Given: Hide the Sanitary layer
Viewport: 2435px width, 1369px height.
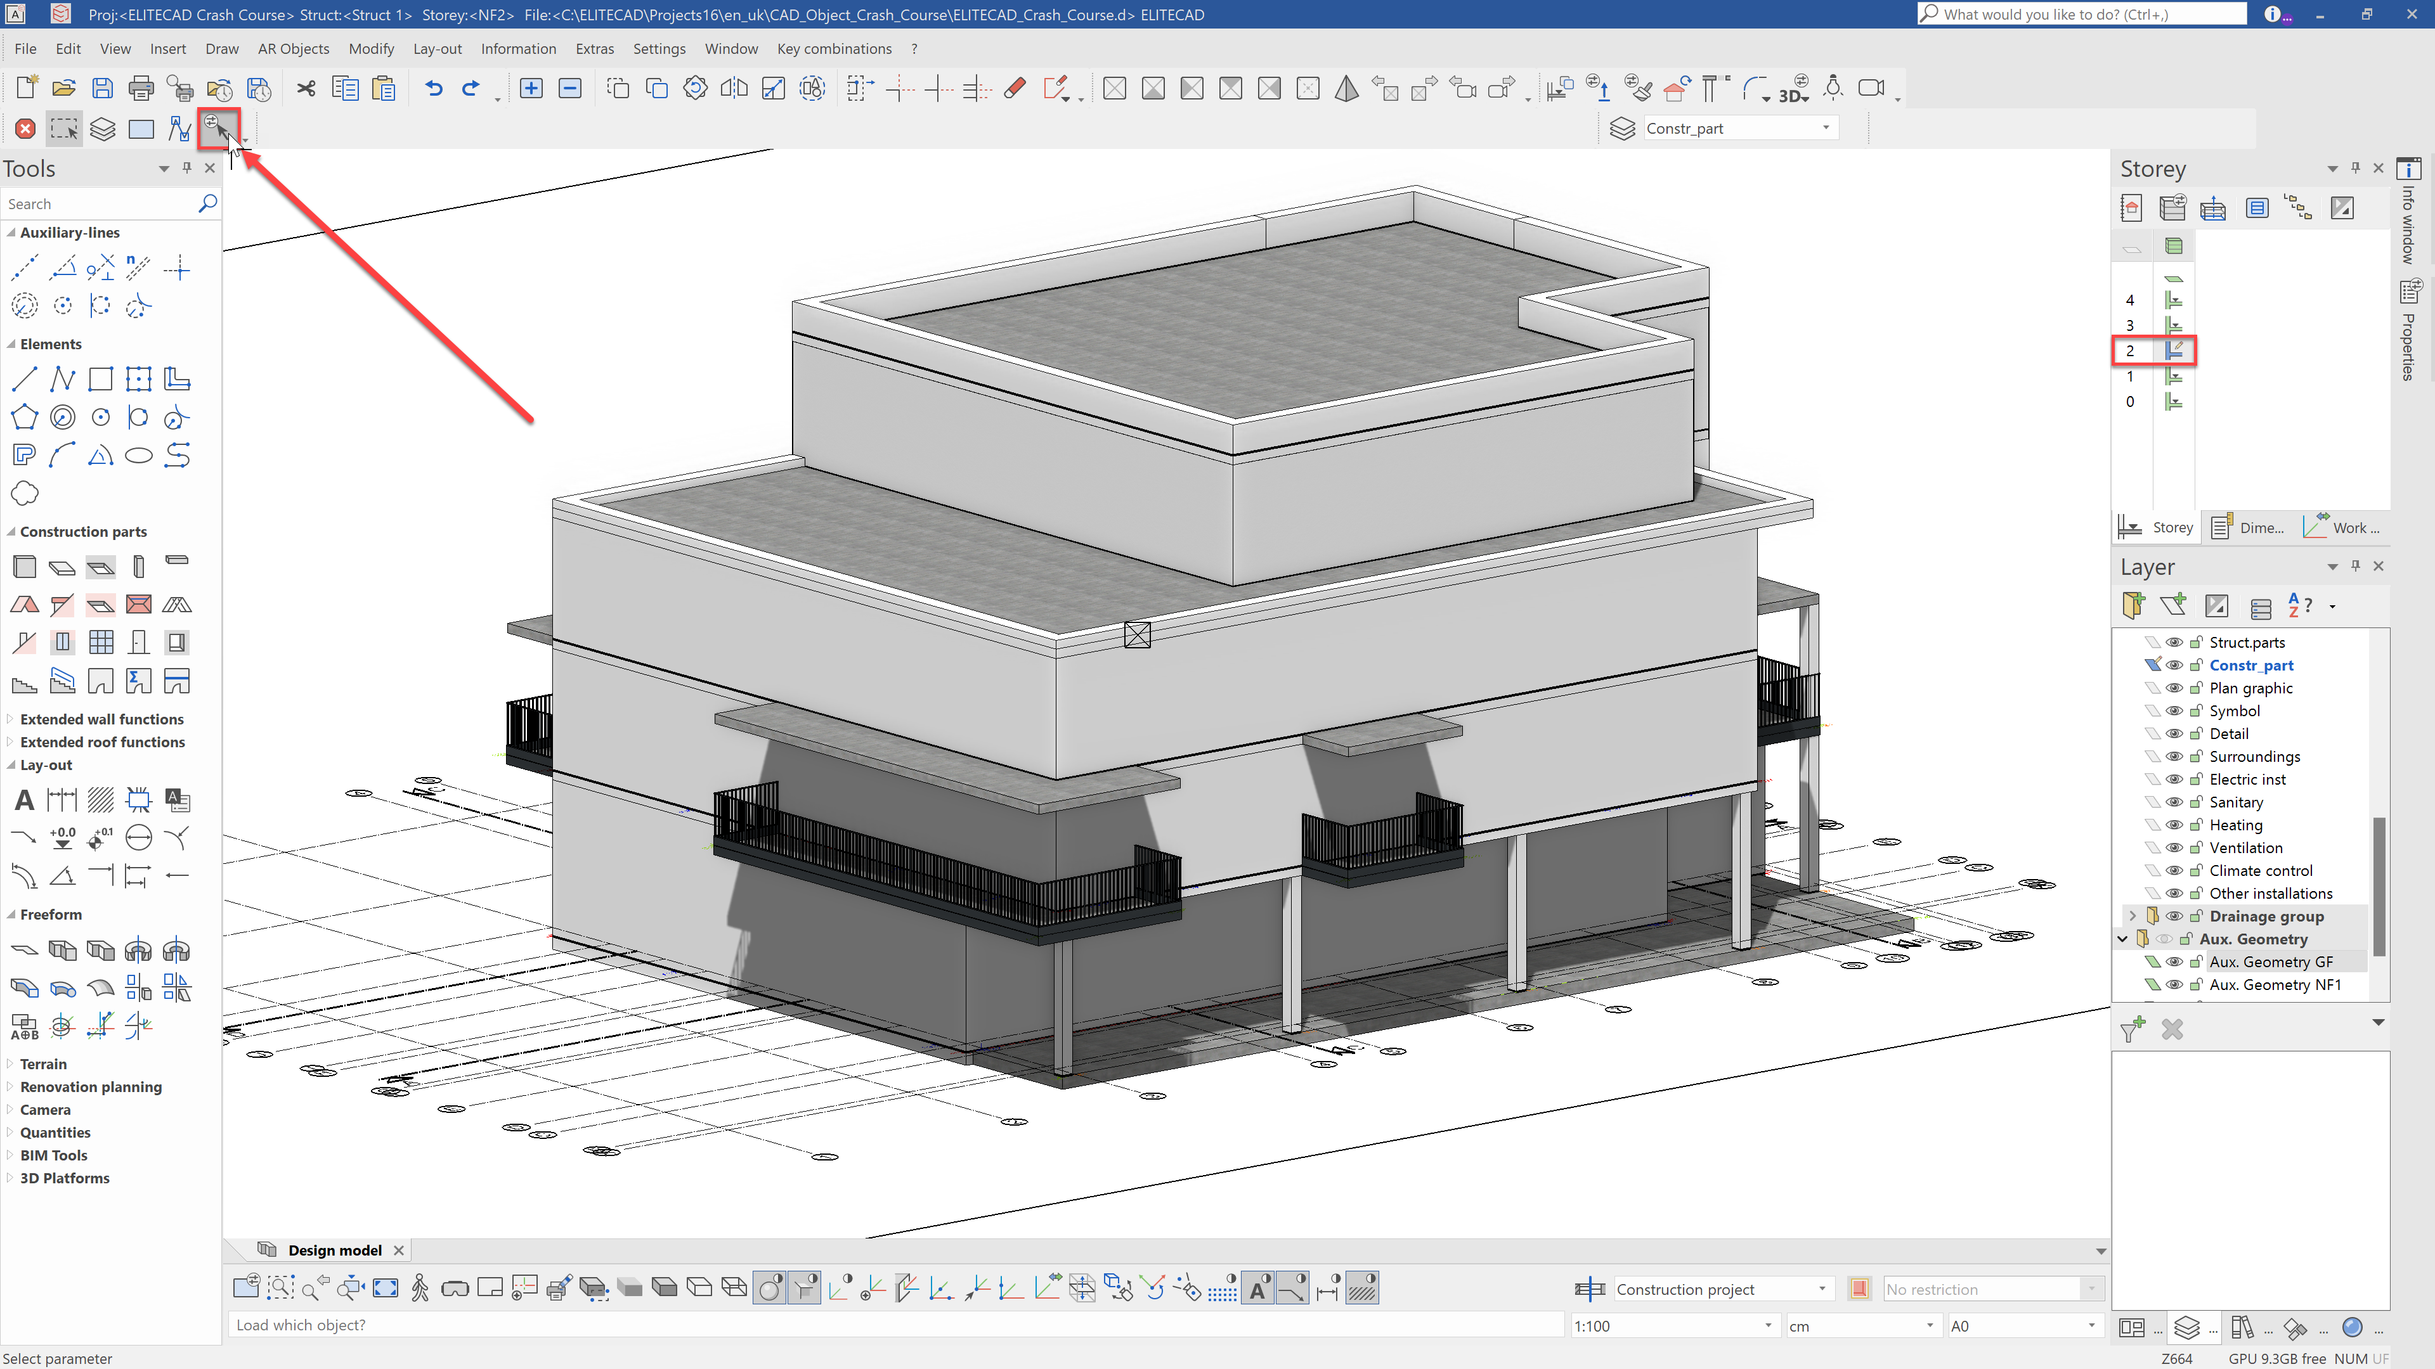Looking at the screenshot, I should point(2174,802).
